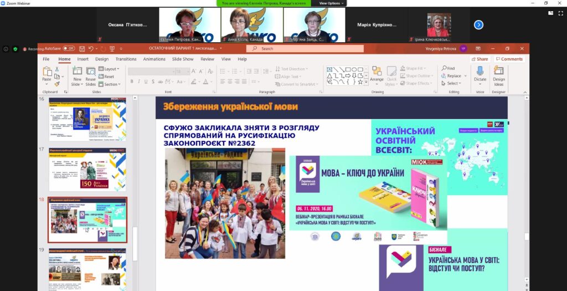
Task: Toggle the AutoSave switch
Action: [69, 49]
